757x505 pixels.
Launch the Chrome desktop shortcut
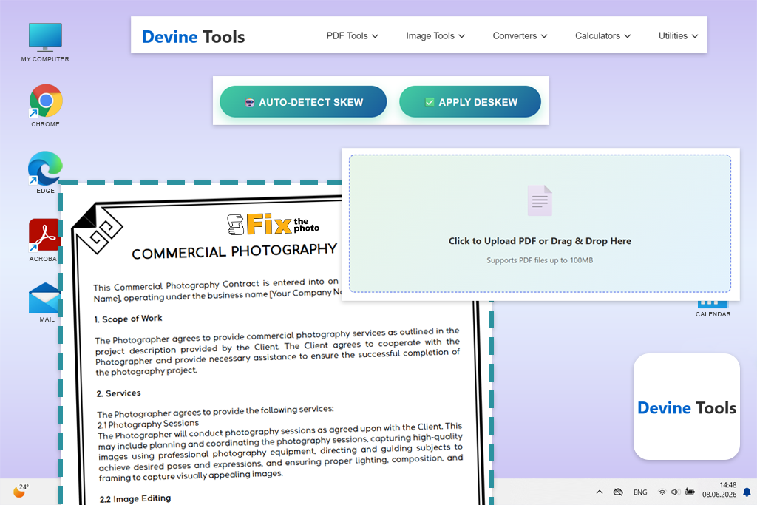(x=45, y=105)
